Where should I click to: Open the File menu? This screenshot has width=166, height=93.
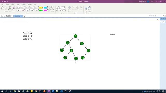[2, 4]
